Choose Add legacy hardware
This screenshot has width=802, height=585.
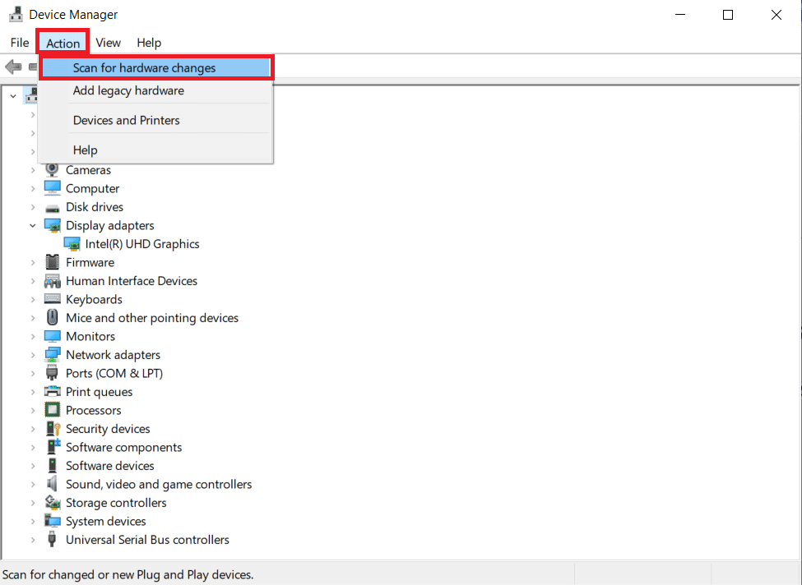[156, 91]
